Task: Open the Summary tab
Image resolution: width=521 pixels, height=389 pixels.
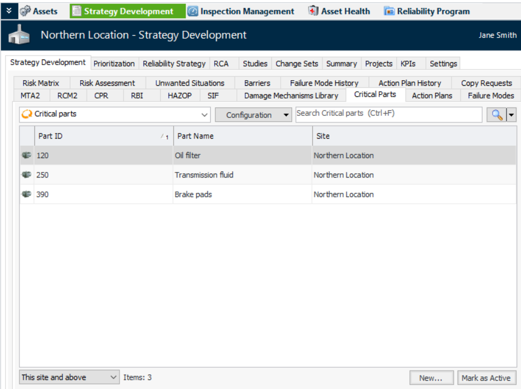Action: (341, 63)
